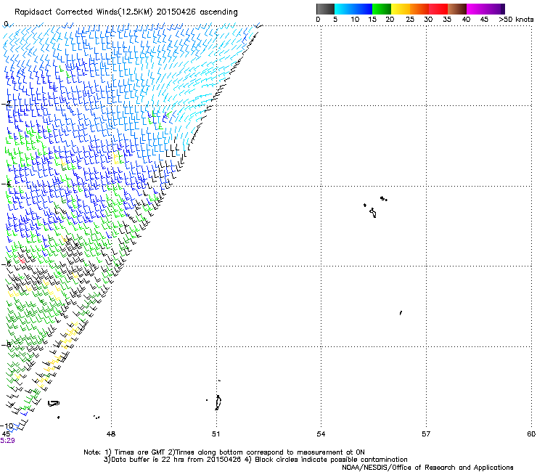Click the longitude label '48'
Viewport: 537px width, 472px height.
pos(111,434)
